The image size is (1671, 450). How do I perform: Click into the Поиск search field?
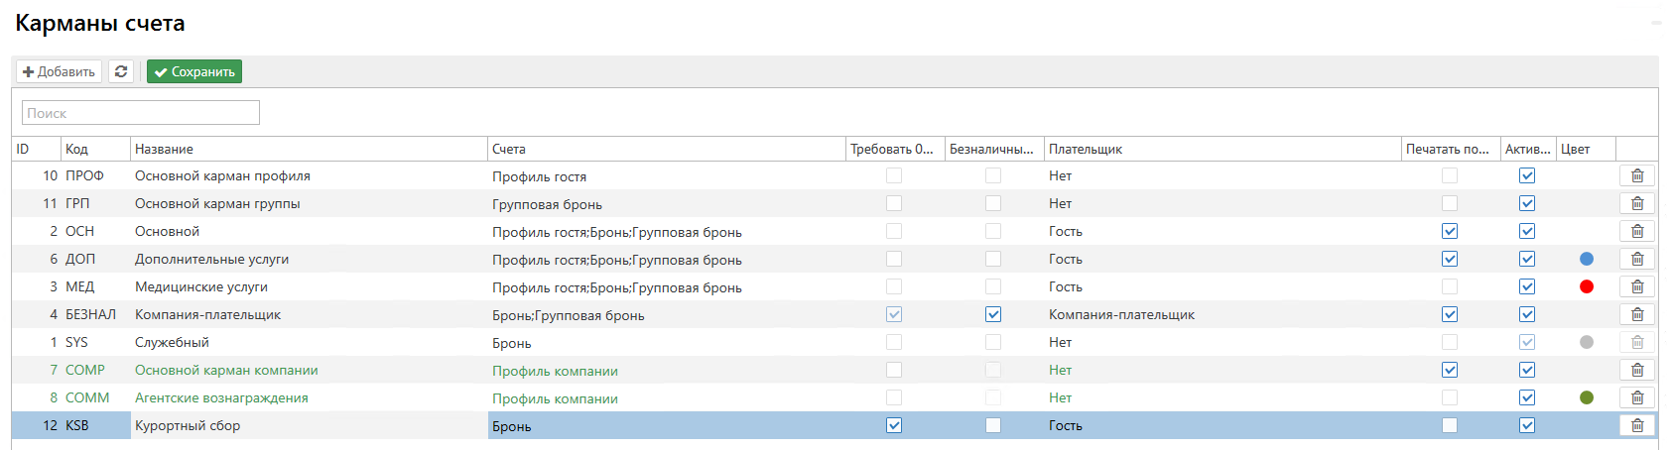141,113
